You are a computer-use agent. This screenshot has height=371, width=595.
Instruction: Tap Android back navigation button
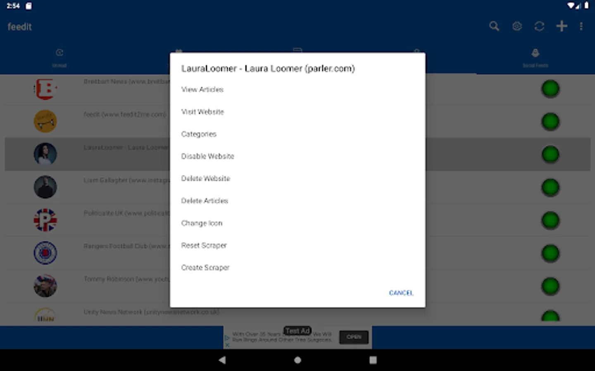222,360
